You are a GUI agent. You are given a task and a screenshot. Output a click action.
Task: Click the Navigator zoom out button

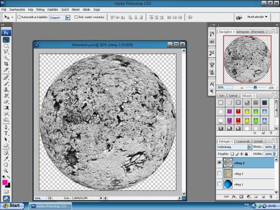coord(242,88)
